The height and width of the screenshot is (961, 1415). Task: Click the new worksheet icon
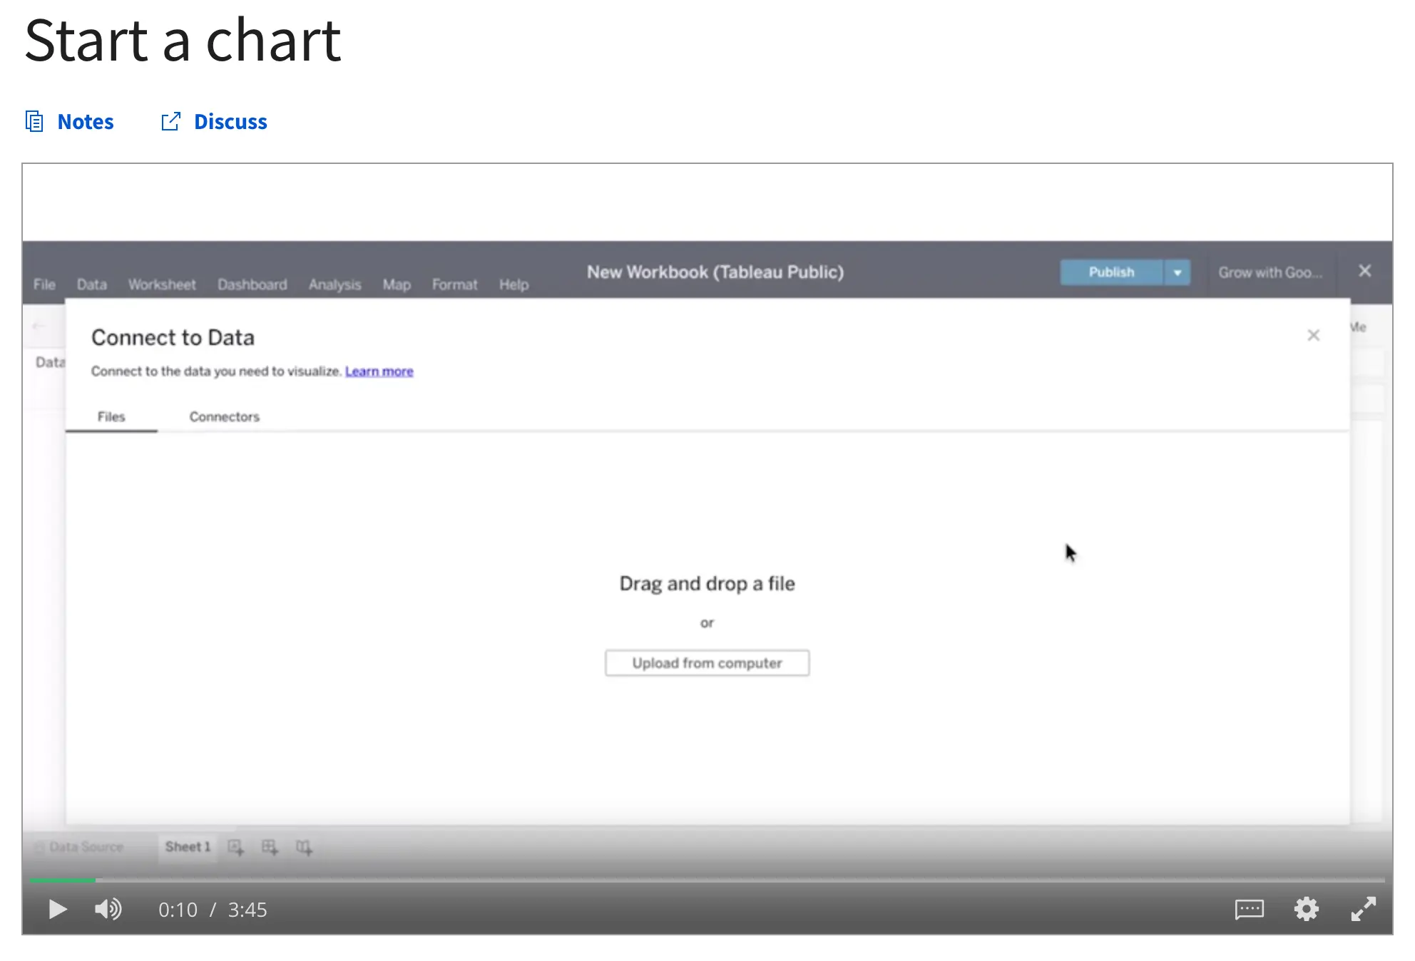click(x=236, y=848)
